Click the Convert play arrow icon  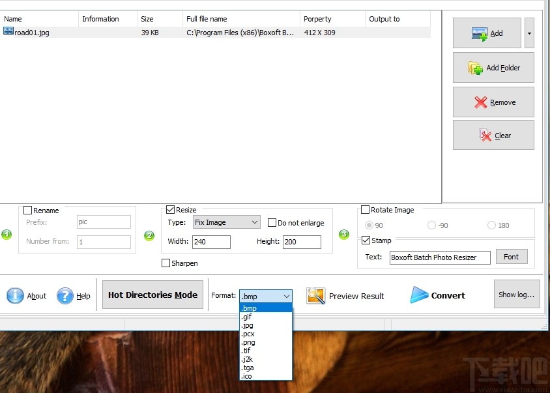pos(419,295)
